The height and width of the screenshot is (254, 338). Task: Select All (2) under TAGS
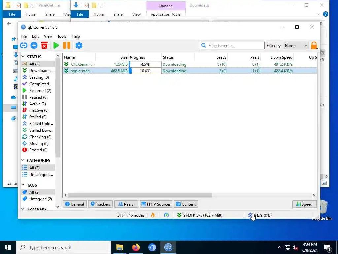(x=38, y=192)
